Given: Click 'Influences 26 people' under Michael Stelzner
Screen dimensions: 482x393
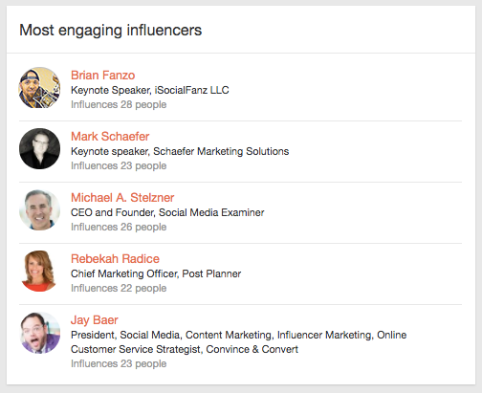Looking at the screenshot, I should 119,227.
